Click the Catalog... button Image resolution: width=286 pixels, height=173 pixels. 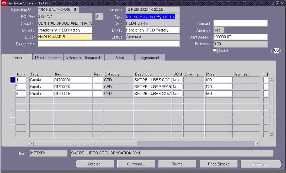click(95, 164)
